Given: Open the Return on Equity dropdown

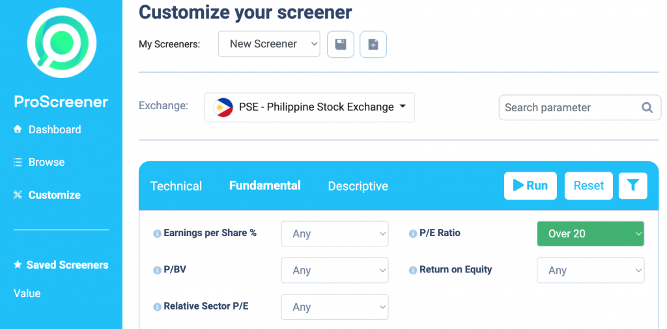Looking at the screenshot, I should click(x=590, y=270).
